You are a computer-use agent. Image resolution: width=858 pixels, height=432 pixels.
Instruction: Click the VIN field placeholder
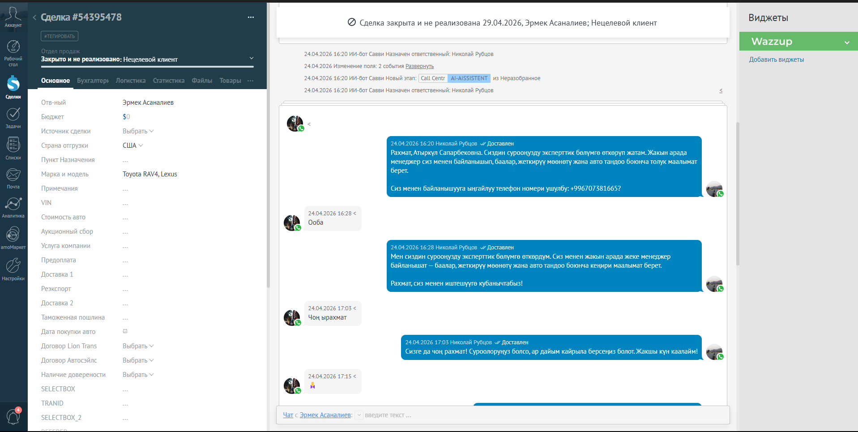[x=125, y=203]
